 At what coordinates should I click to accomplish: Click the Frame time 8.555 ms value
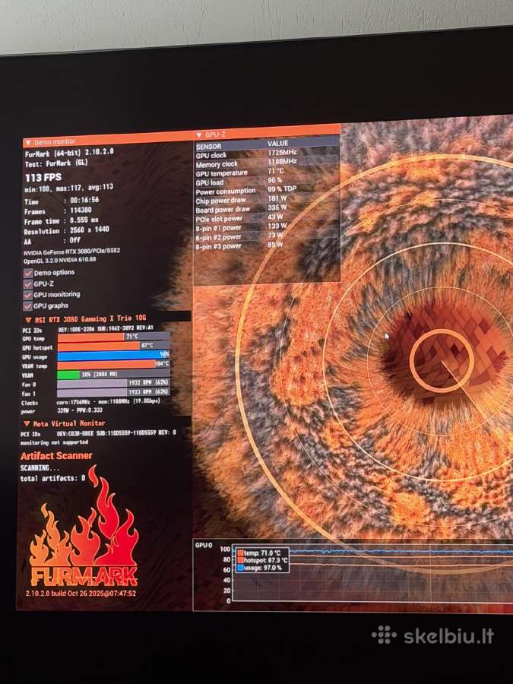click(84, 220)
